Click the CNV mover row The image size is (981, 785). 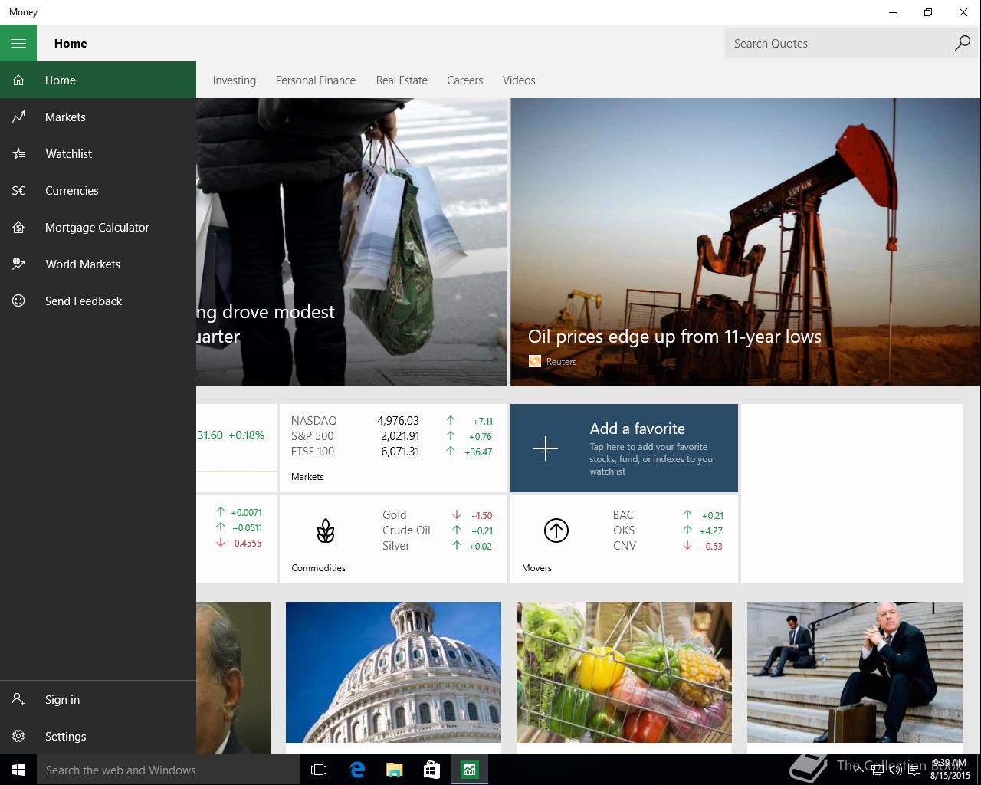(668, 546)
